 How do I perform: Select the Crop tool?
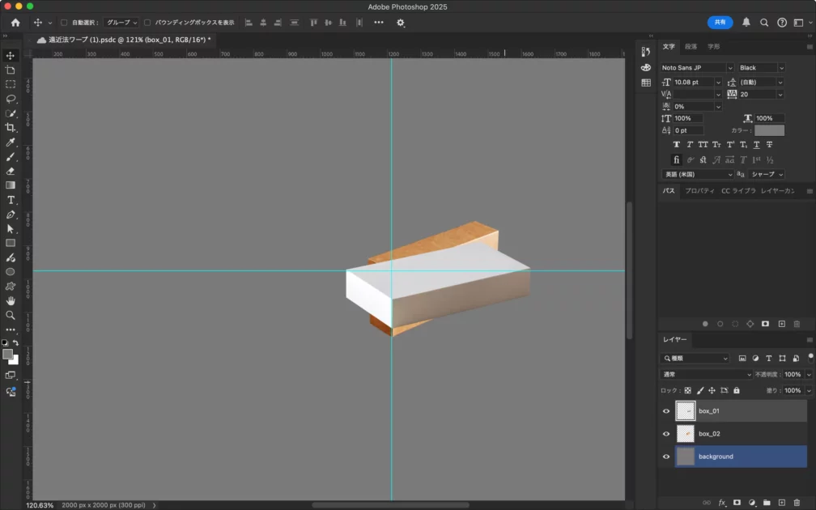click(x=11, y=128)
